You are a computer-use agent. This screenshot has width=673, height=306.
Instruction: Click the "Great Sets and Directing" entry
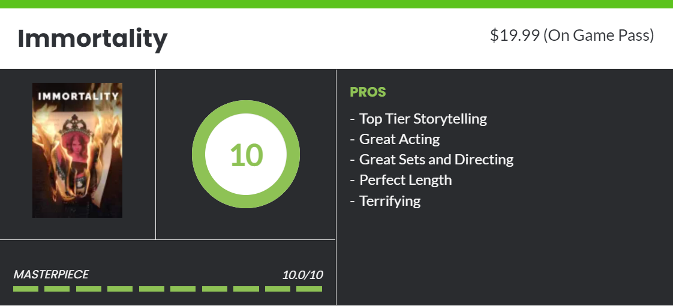point(436,160)
